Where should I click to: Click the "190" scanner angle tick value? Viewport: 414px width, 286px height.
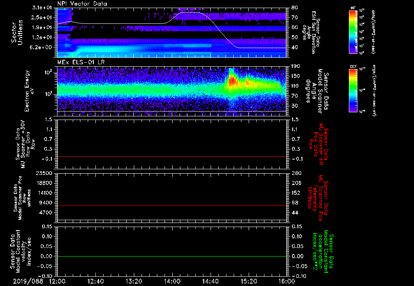pyautogui.click(x=296, y=66)
